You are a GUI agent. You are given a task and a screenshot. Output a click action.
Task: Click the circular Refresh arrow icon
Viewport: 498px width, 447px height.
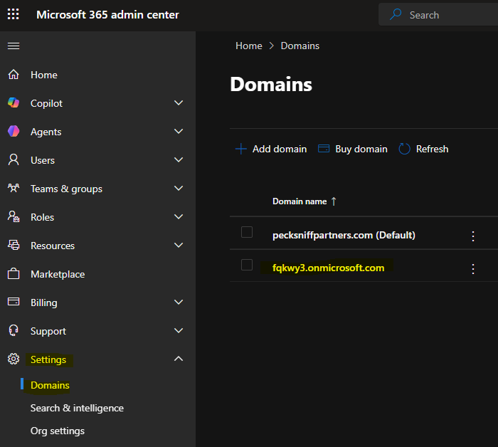click(404, 149)
